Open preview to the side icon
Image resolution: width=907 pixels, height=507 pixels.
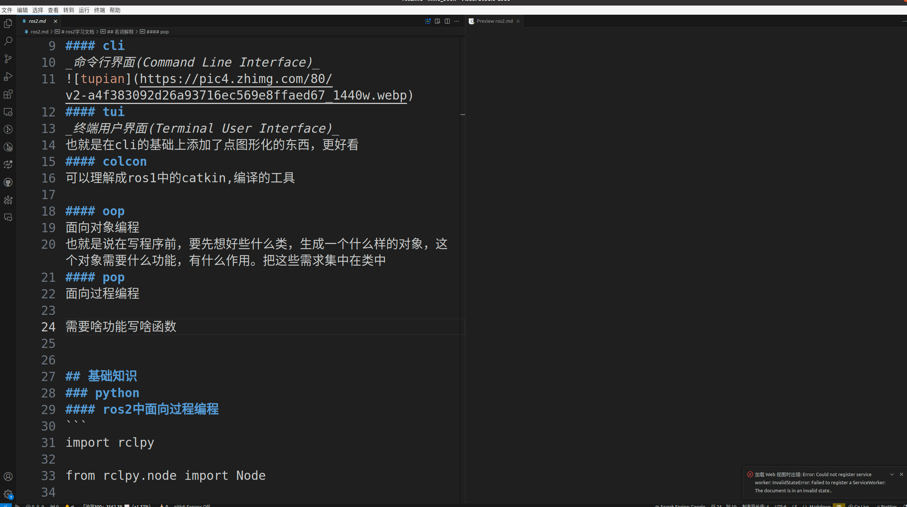tap(437, 21)
